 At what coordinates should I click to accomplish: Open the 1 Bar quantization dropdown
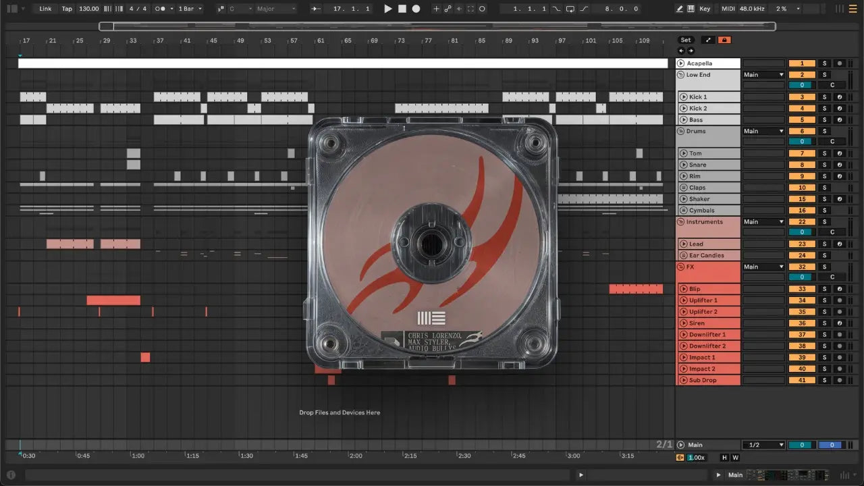(190, 9)
